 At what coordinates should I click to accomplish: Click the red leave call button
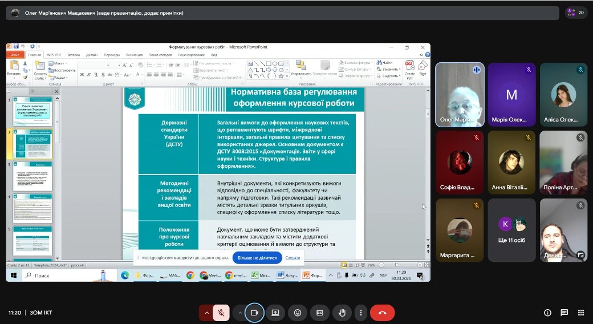[382, 313]
